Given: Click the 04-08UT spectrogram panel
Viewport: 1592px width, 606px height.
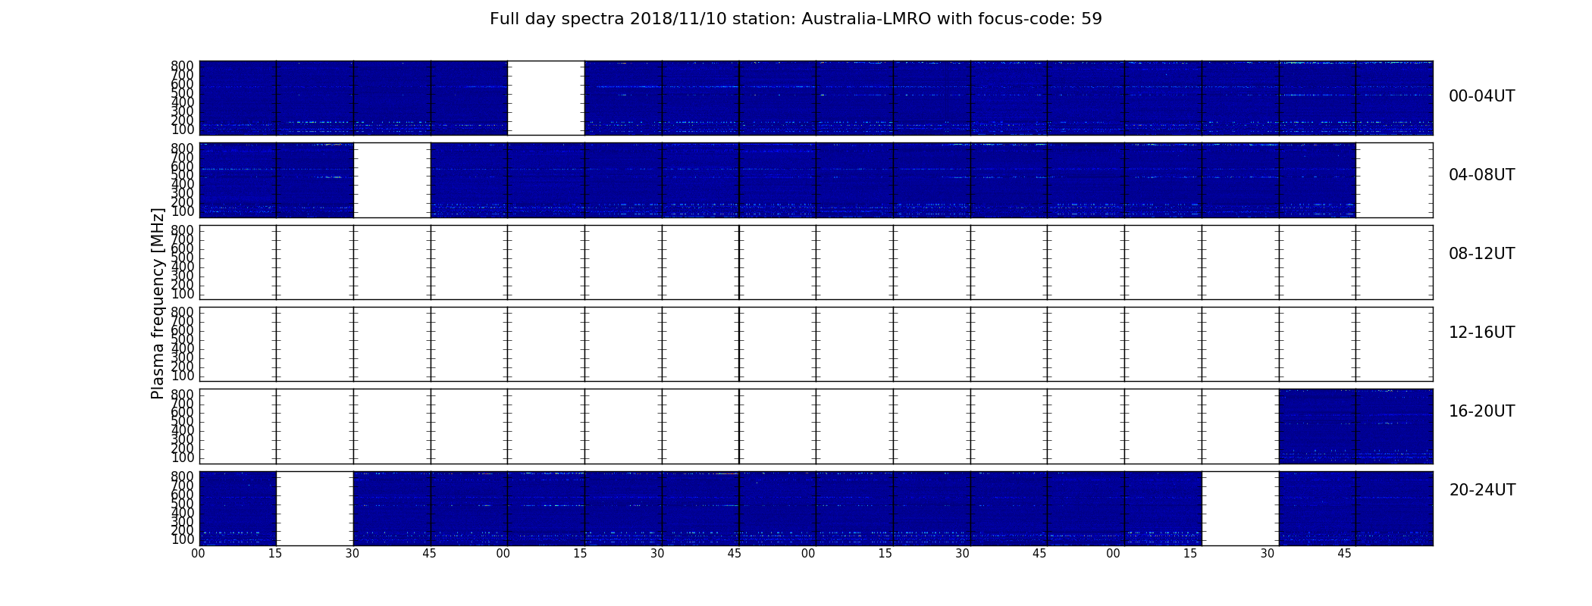Looking at the screenshot, I should [x=816, y=180].
